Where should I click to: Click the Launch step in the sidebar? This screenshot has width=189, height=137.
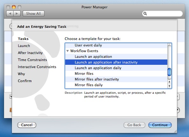click(24, 46)
